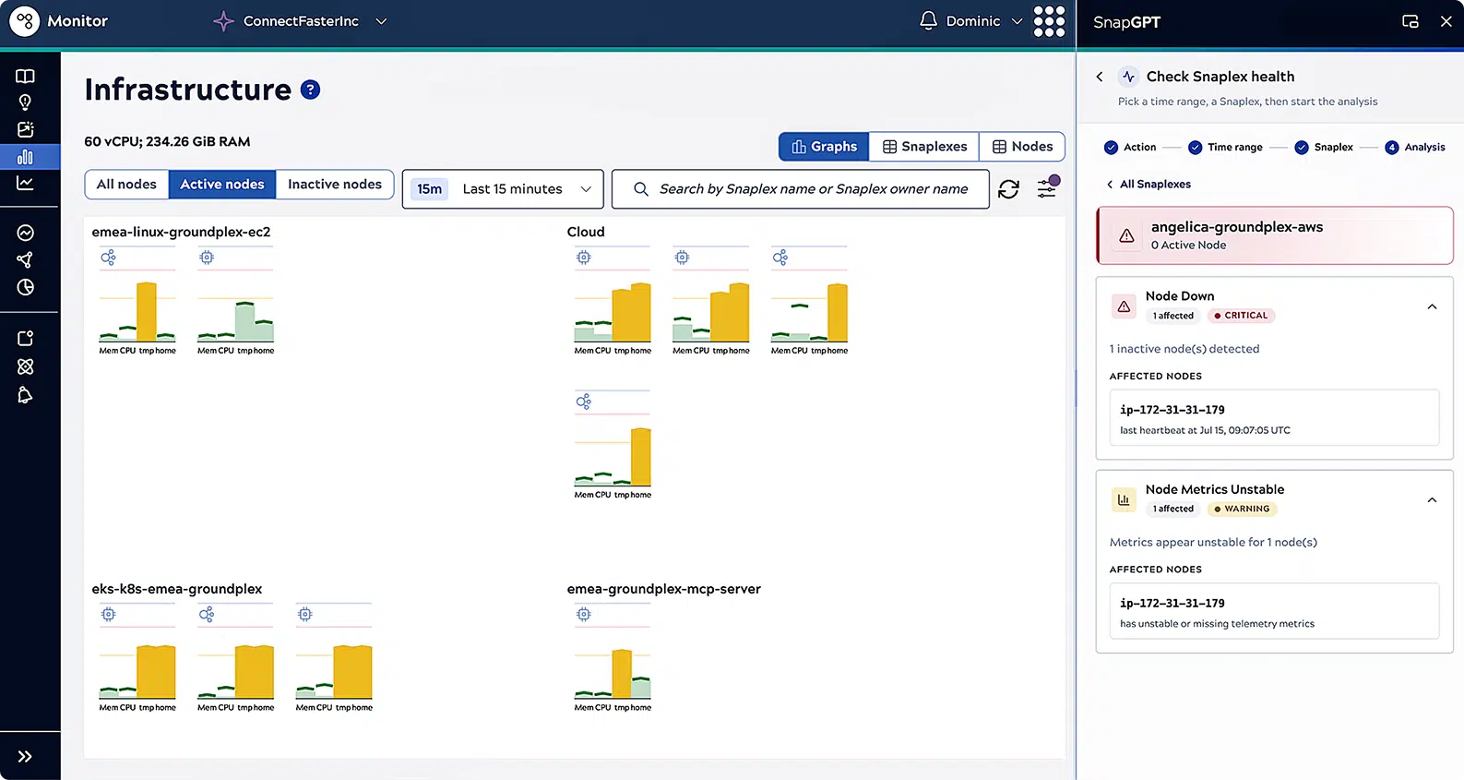Select the angelica-groundplex-aws Snaplex card
The image size is (1464, 780).
[1275, 235]
